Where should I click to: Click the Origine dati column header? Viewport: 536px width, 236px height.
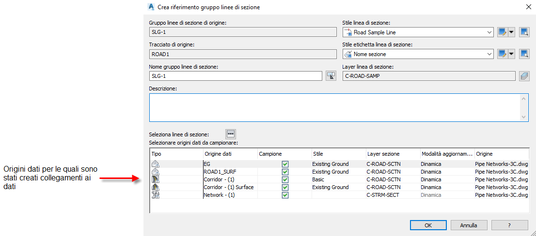pos(230,154)
